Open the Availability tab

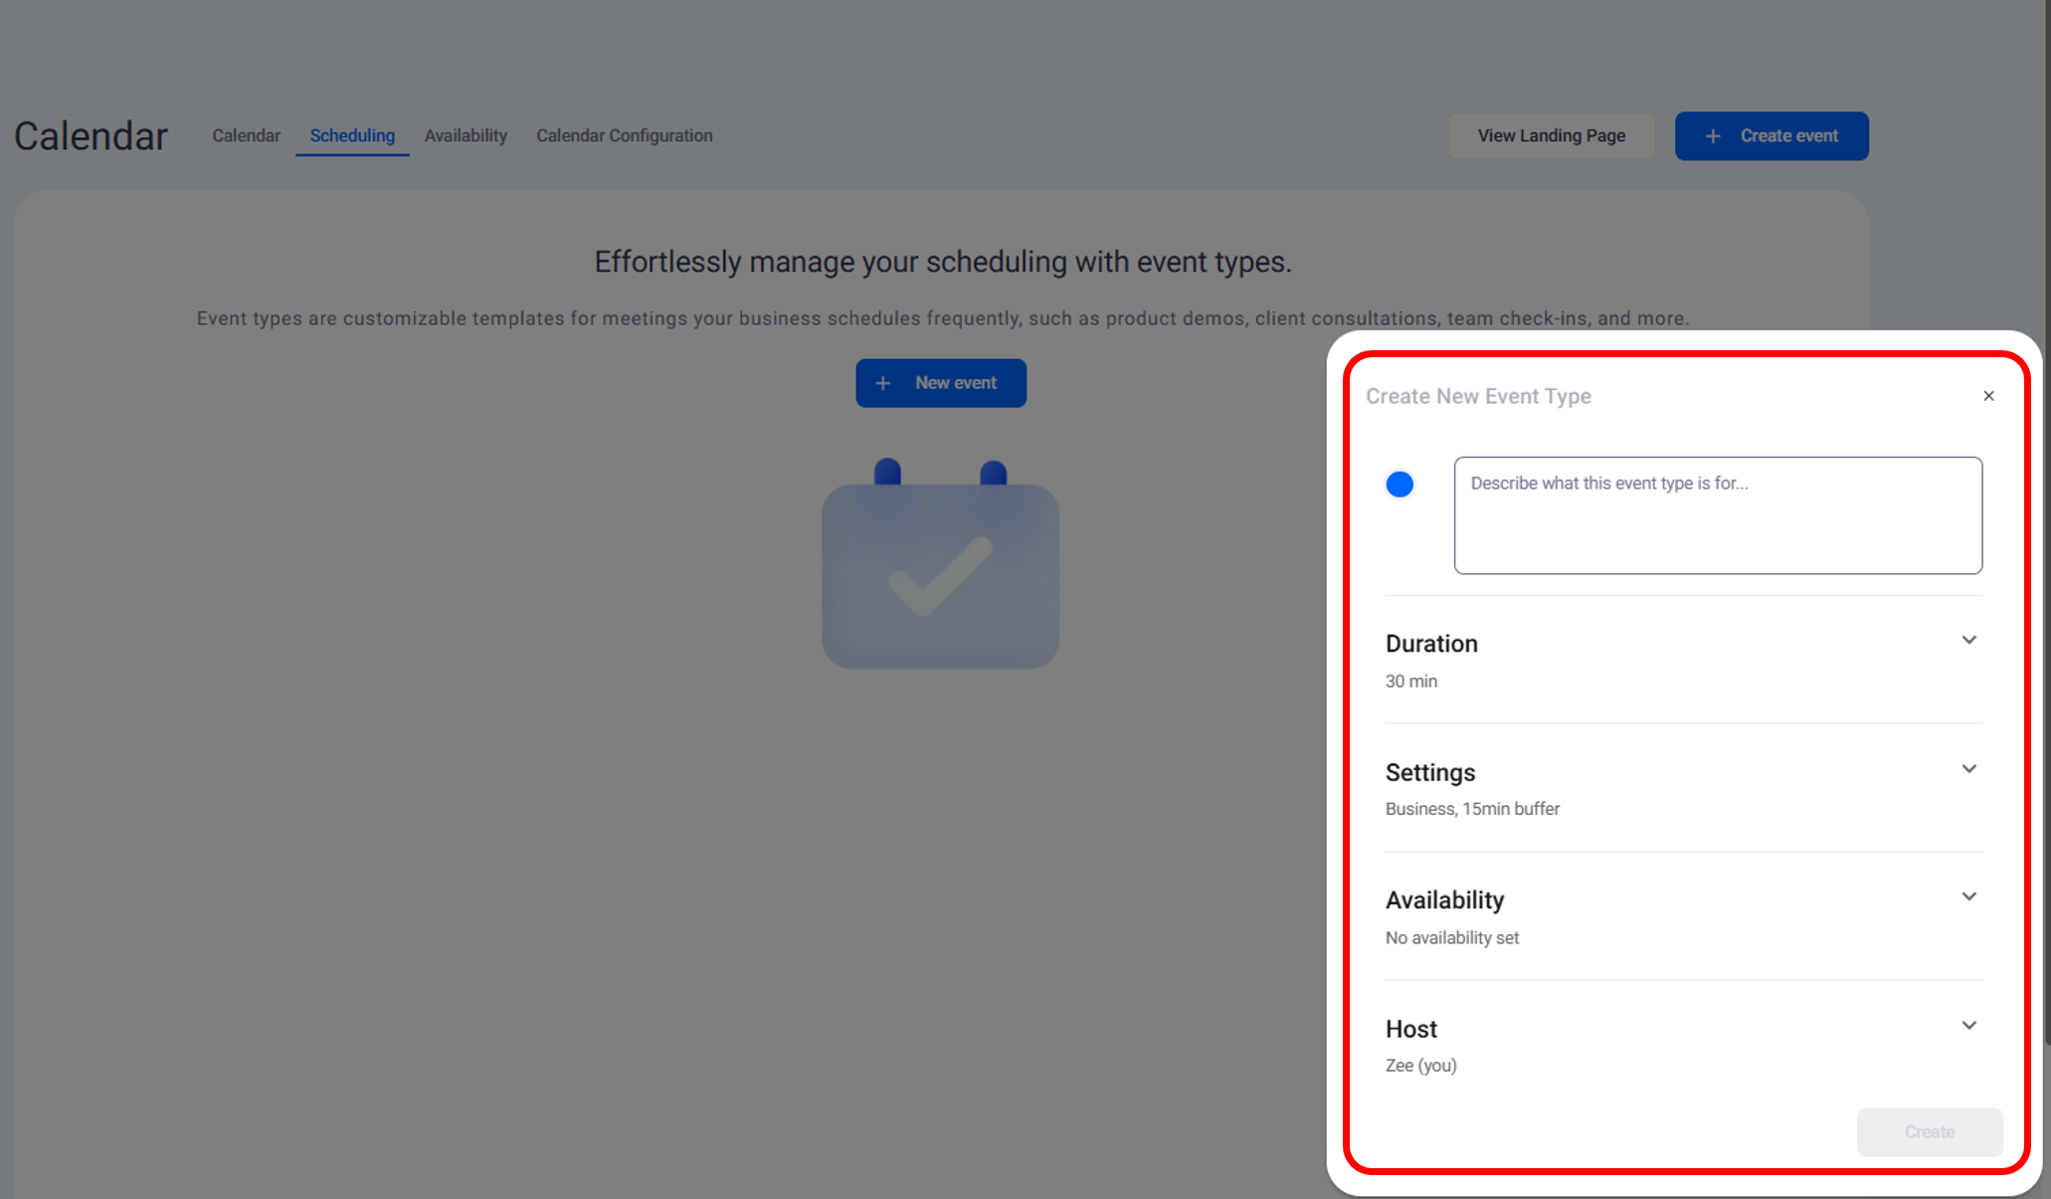point(466,135)
